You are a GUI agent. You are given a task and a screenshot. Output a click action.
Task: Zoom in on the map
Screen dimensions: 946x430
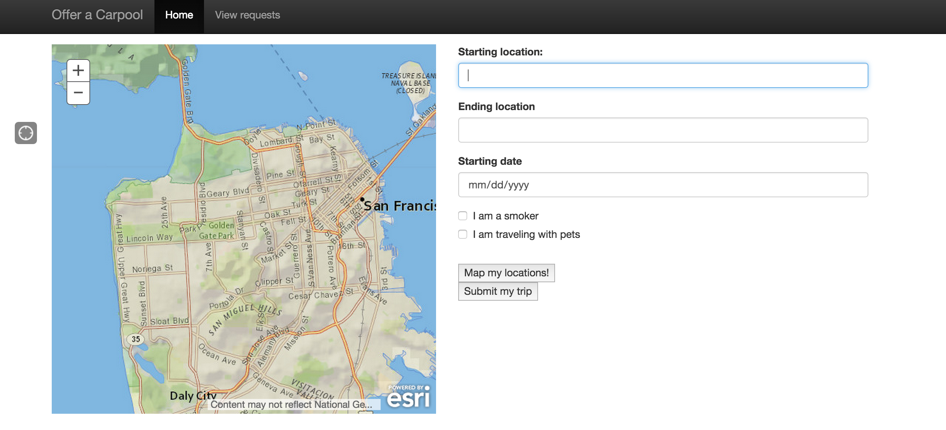78,71
